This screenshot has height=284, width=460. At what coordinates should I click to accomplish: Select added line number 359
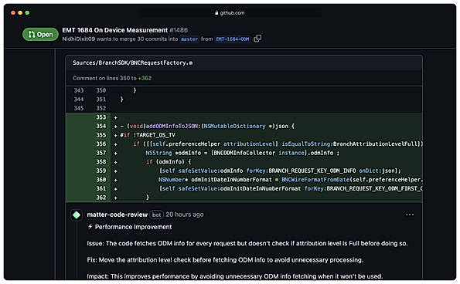coord(101,171)
